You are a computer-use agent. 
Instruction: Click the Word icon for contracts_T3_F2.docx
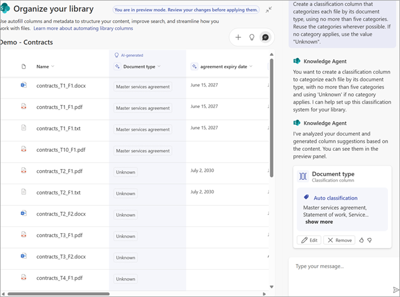pyautogui.click(x=24, y=256)
